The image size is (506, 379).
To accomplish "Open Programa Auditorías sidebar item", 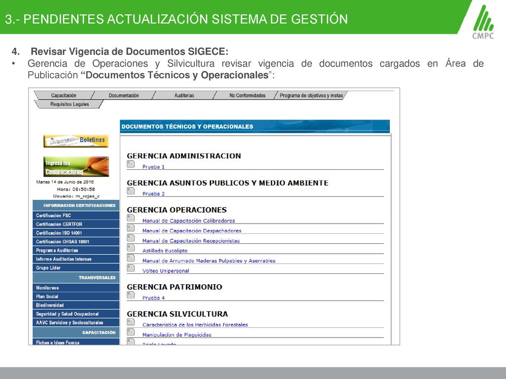I will [76, 250].
